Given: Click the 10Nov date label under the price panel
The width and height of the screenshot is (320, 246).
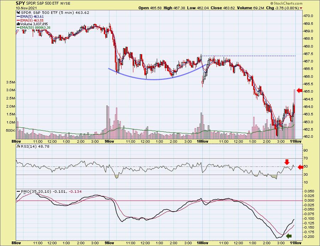Looking at the screenshot, I should coord(202,141).
